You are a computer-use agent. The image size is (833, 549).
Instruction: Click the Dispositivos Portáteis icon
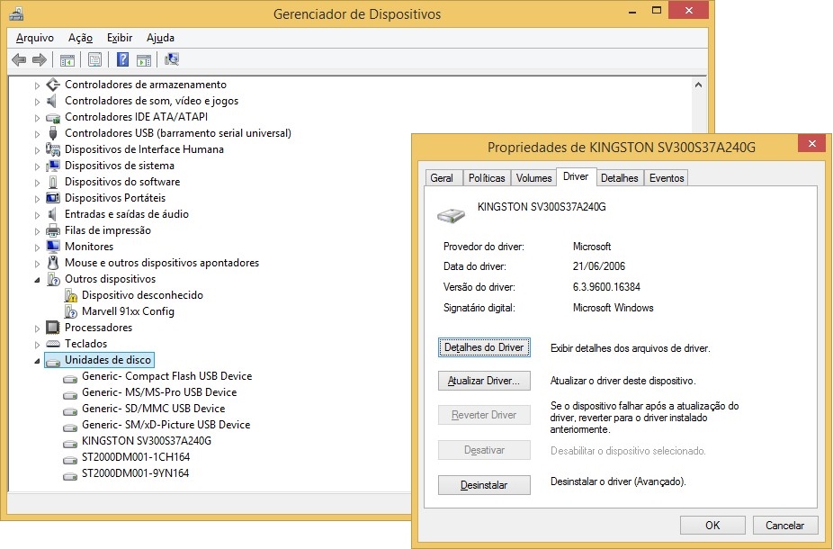click(53, 198)
